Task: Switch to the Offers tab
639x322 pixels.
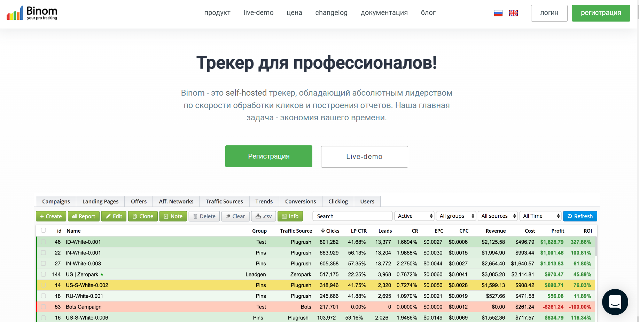Action: click(139, 201)
